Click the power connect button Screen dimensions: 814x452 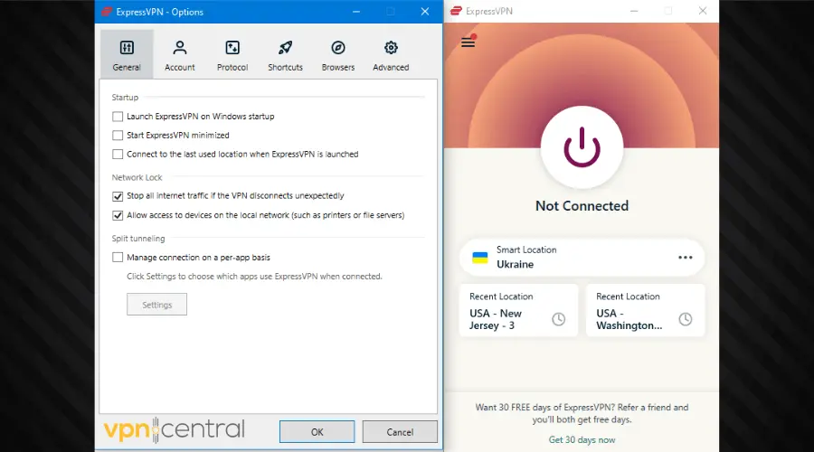coord(582,147)
